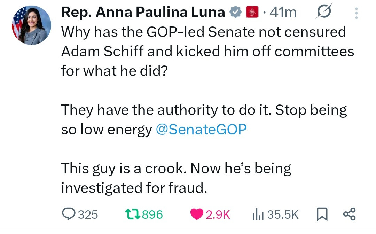
Task: Tap the 2.9K likes count
Action: click(x=218, y=214)
